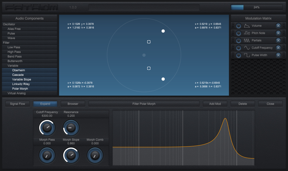The width and height of the screenshot is (288, 171).
Task: Grab the drag handle left of Volume row
Action: 233,26
